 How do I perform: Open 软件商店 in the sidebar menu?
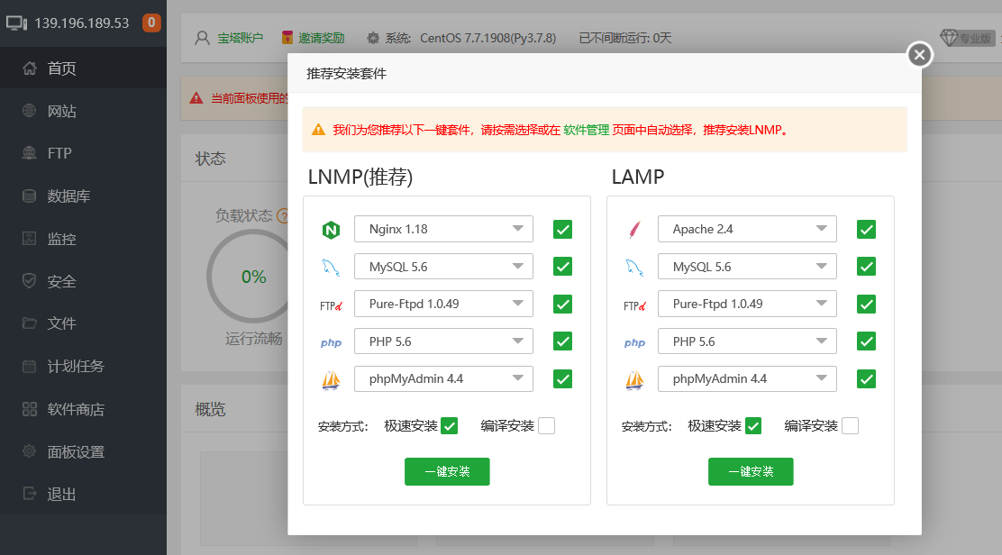point(83,409)
